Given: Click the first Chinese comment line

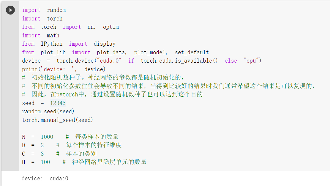Looking at the screenshot, I should coord(103,77).
